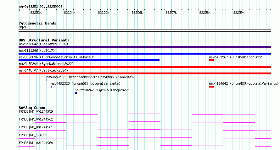The height and width of the screenshot is (150, 280).
Task: Open nsv4492325 (gnomADStructuralVariants) label
Action: click(86, 83)
